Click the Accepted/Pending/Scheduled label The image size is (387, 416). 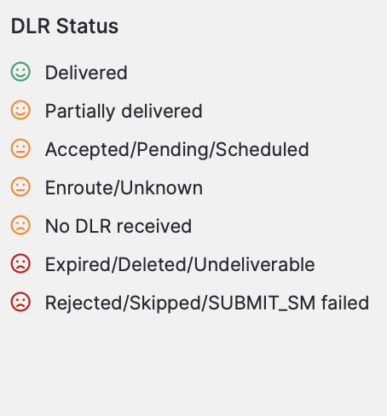(x=177, y=150)
